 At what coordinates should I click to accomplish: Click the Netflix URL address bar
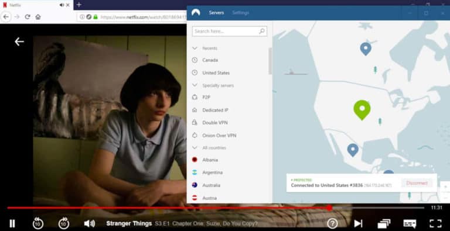[144, 17]
